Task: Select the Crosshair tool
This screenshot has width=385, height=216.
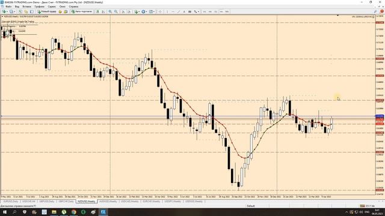Action: pyautogui.click(x=160, y=11)
